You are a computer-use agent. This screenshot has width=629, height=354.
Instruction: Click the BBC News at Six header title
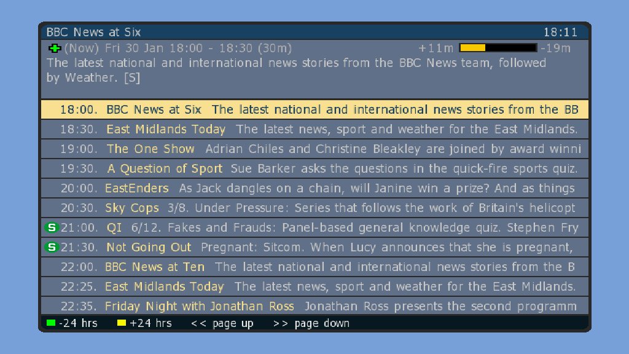(93, 32)
